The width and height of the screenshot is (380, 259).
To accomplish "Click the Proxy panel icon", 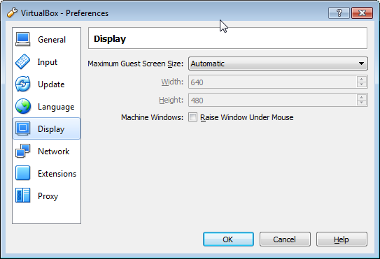I will click(23, 195).
